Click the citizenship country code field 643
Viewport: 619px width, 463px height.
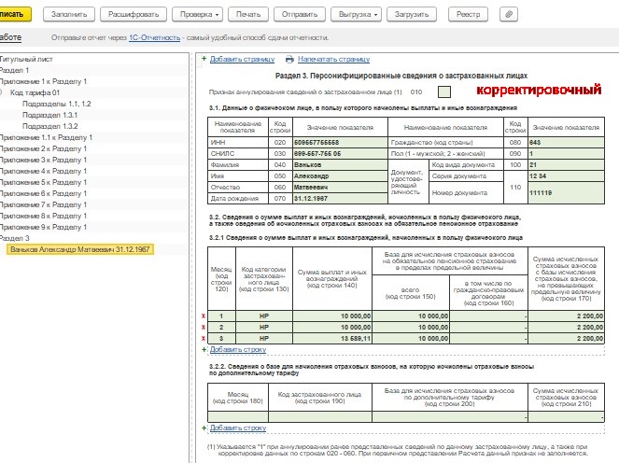566,143
